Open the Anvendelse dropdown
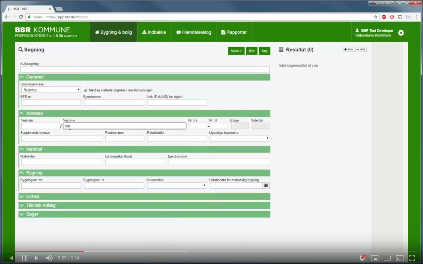 pos(177,186)
